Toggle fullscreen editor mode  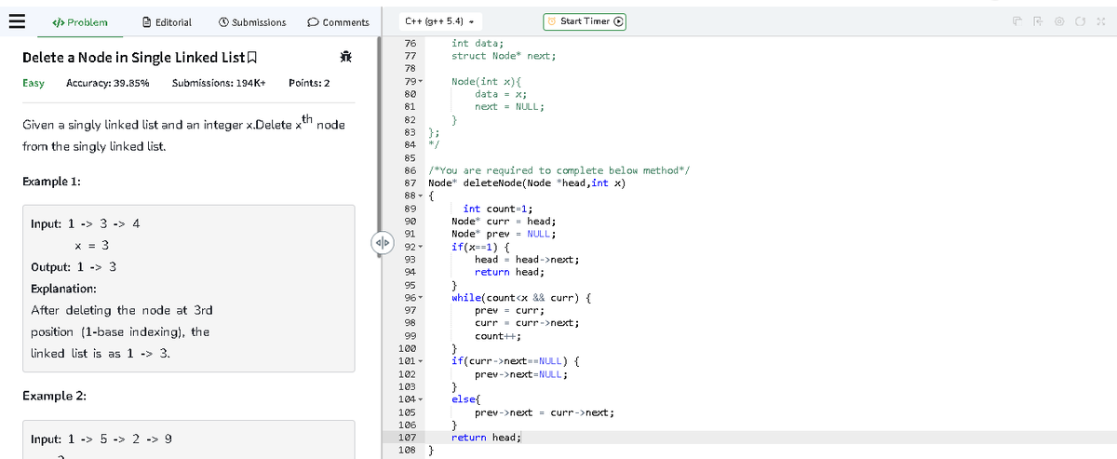1101,21
